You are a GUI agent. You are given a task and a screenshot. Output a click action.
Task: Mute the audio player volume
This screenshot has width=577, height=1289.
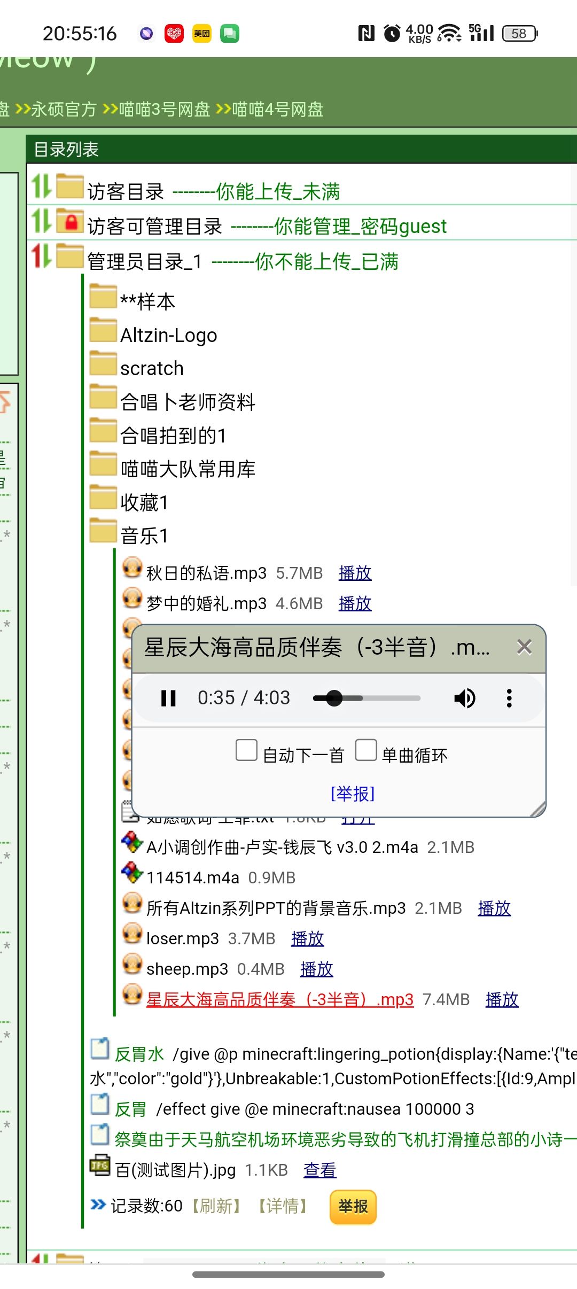tap(464, 698)
